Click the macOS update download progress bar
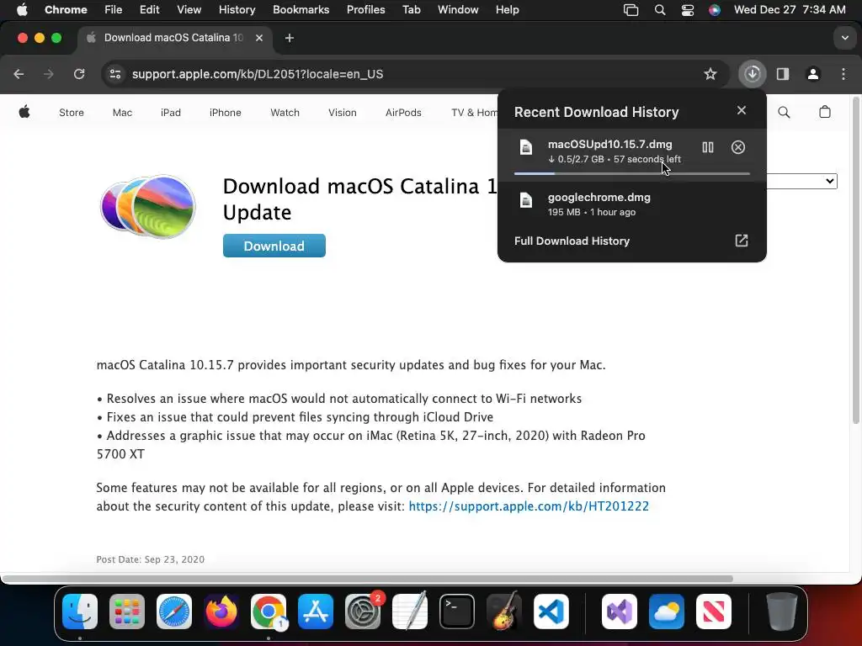 click(x=631, y=173)
